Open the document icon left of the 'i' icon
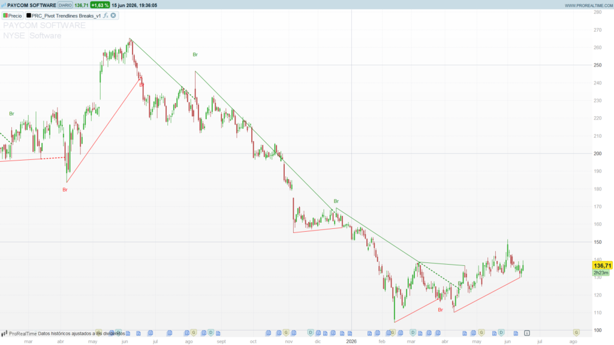 516,333
